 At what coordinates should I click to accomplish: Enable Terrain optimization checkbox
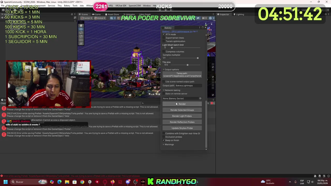coord(163,41)
